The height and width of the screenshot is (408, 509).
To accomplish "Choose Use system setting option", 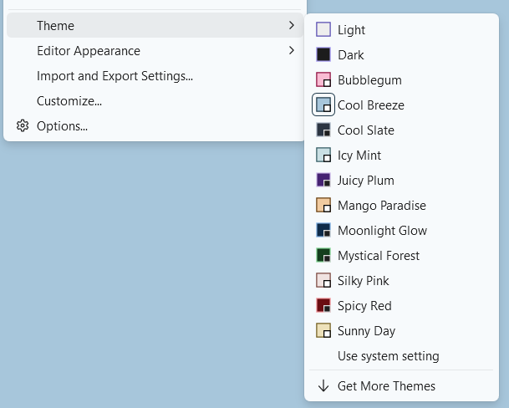I will pos(388,356).
